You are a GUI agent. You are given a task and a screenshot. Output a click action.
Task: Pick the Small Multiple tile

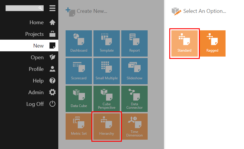coord(107,71)
